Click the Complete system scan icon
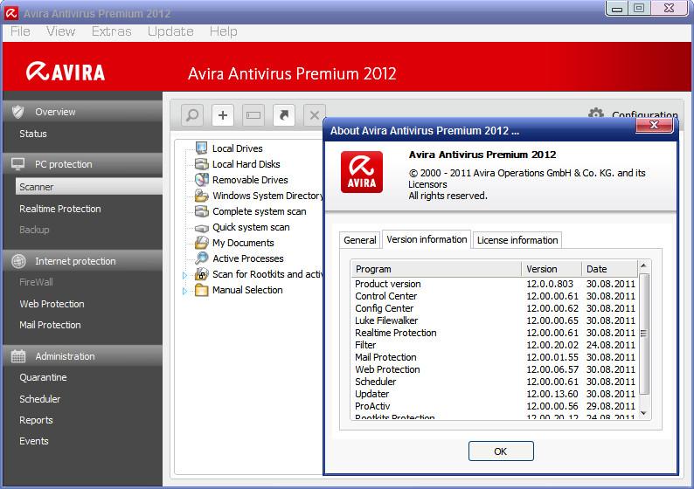Image resolution: width=694 pixels, height=489 pixels. [x=201, y=211]
